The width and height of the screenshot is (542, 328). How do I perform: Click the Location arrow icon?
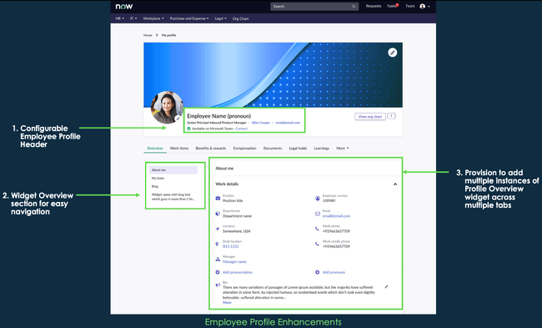pos(218,229)
